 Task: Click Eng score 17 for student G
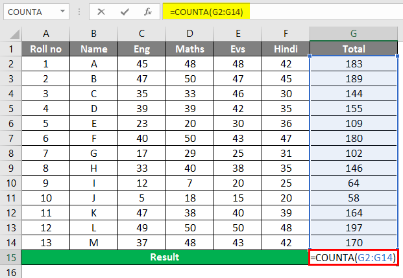coord(142,153)
